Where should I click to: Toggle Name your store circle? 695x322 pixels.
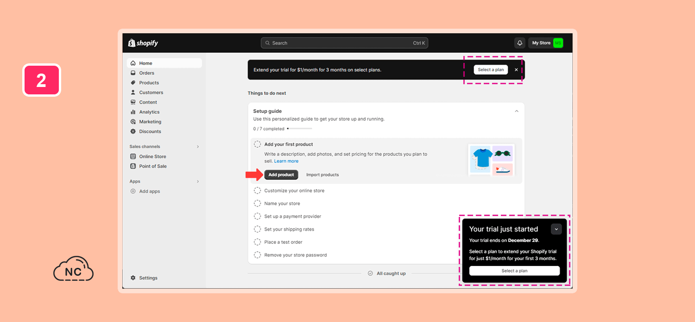[257, 204]
